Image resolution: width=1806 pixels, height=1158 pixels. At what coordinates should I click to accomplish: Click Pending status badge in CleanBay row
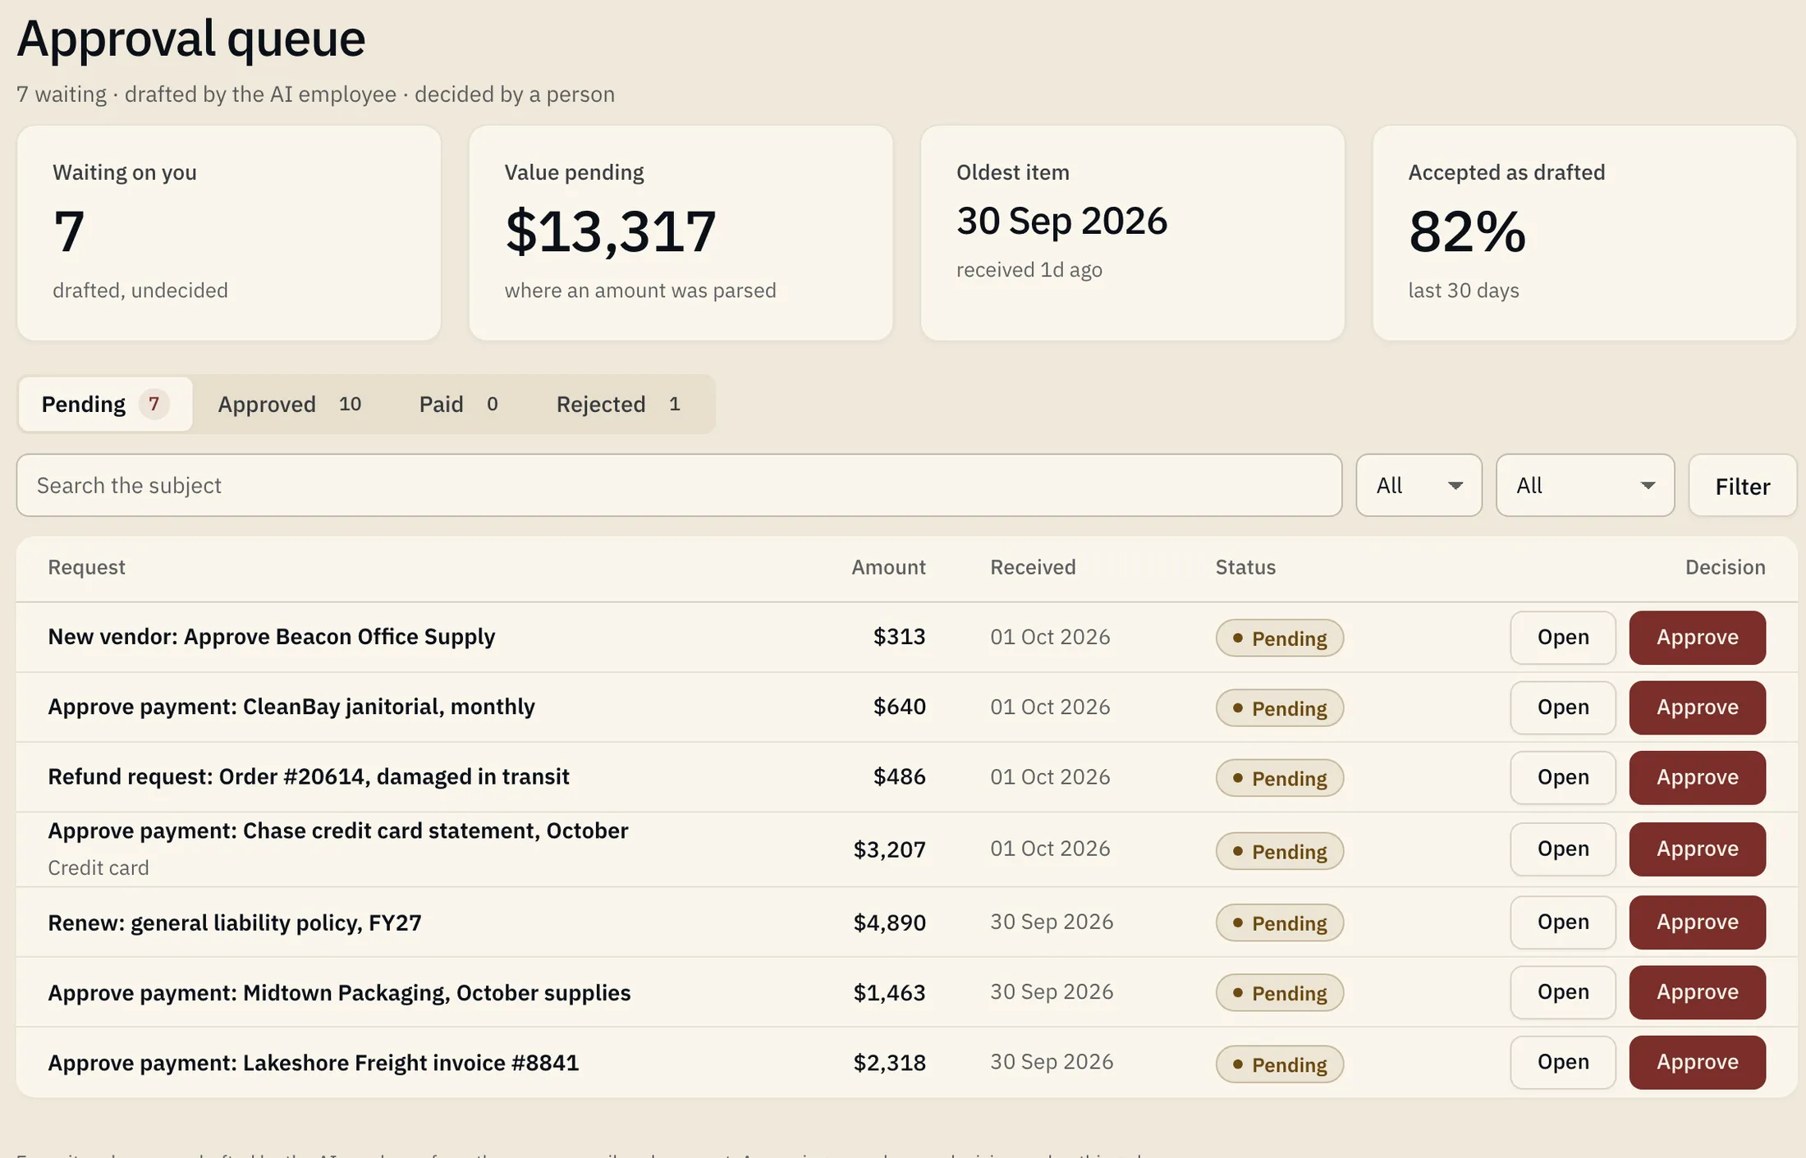tap(1279, 707)
